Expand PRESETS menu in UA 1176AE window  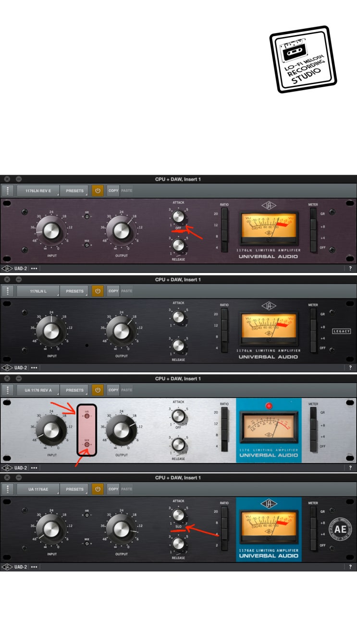click(x=74, y=489)
